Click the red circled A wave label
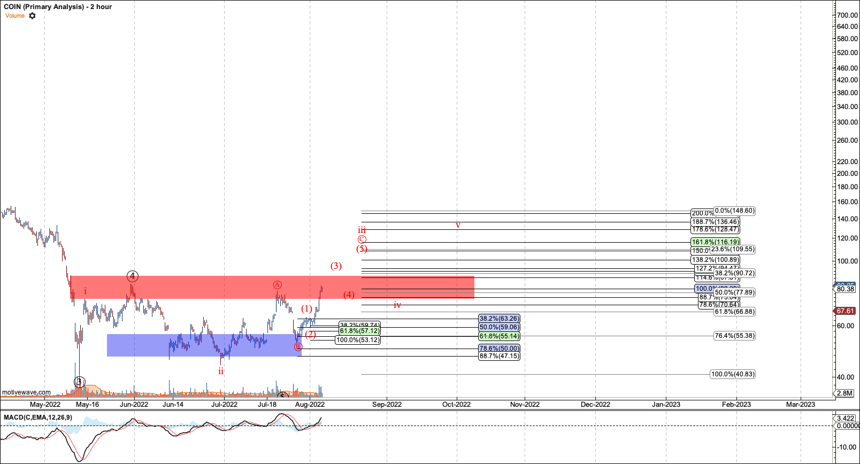The height and width of the screenshot is (464, 860). [277, 285]
